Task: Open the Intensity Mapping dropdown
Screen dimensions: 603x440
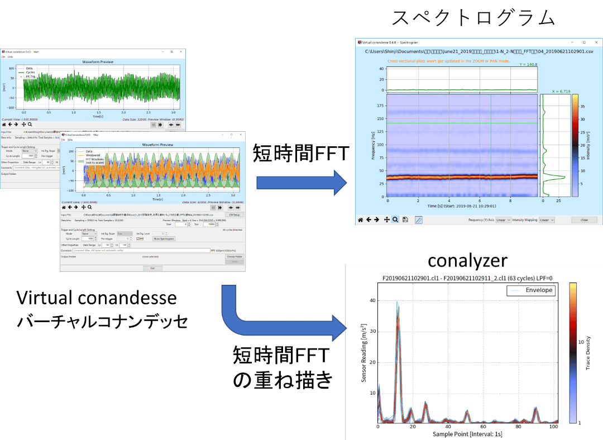Action: coord(547,220)
